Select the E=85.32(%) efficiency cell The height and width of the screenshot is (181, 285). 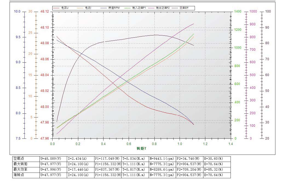pos(214,170)
